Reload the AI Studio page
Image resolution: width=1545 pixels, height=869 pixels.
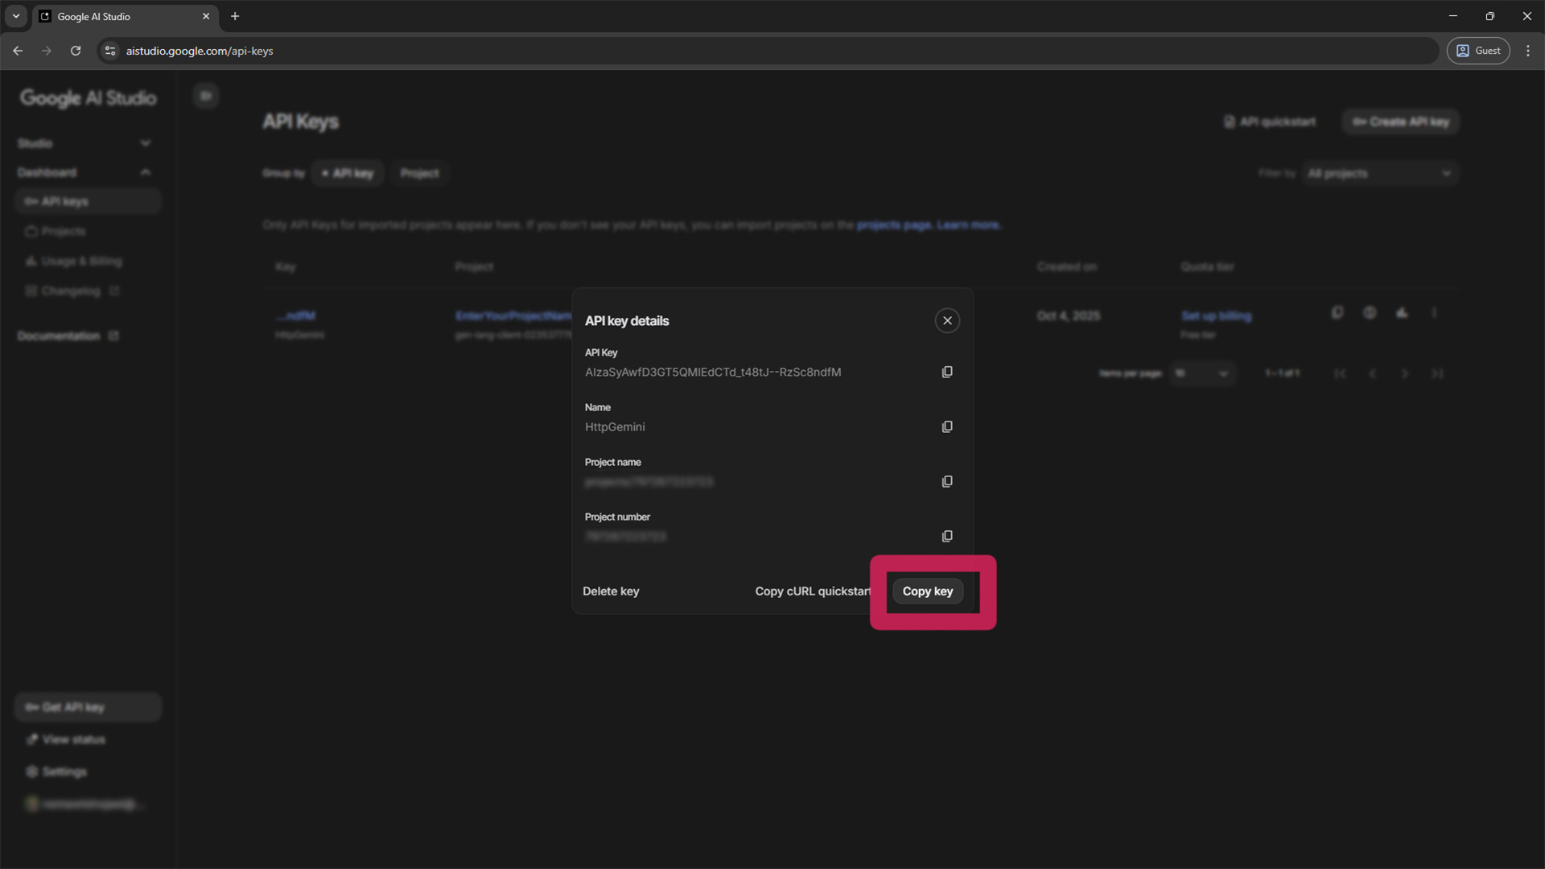coord(76,51)
